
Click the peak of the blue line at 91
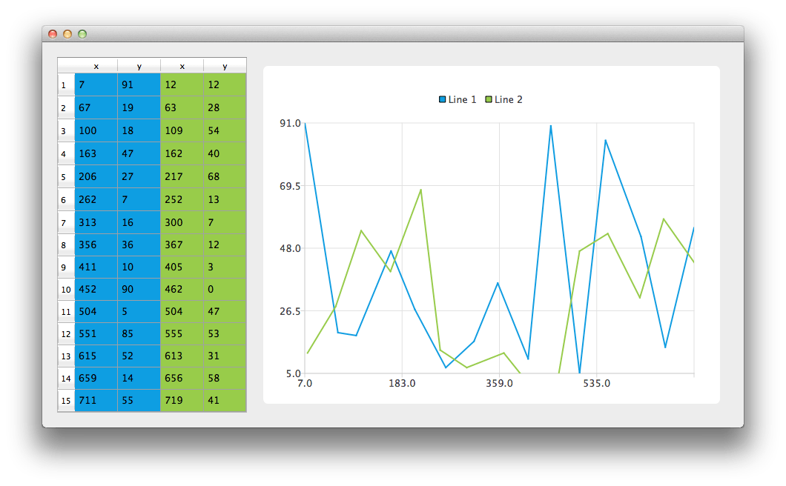[x=305, y=124]
